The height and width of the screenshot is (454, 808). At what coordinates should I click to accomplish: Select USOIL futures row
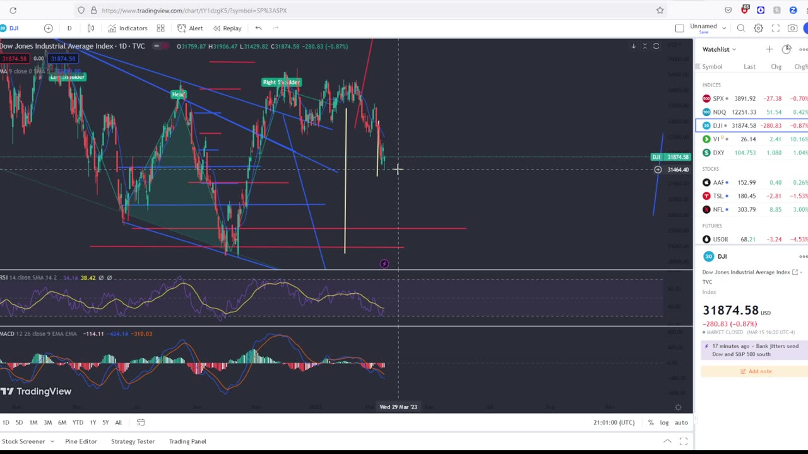click(751, 239)
